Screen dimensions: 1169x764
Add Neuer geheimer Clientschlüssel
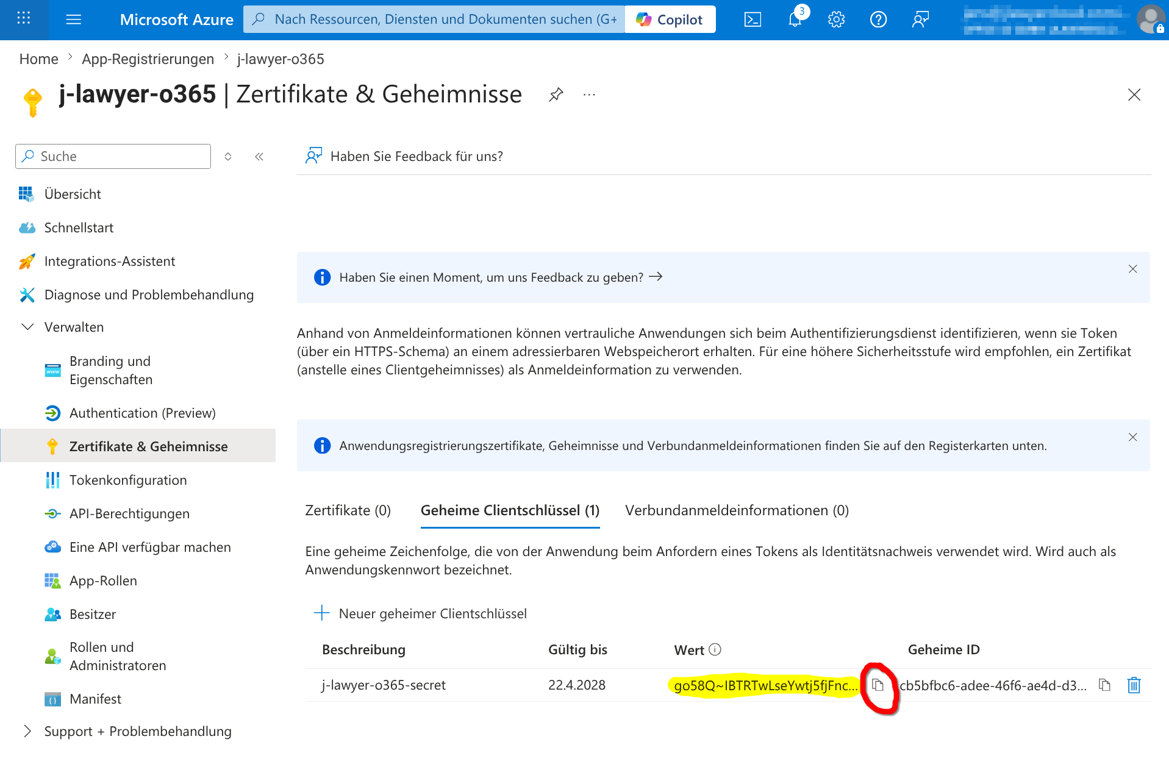coord(420,613)
